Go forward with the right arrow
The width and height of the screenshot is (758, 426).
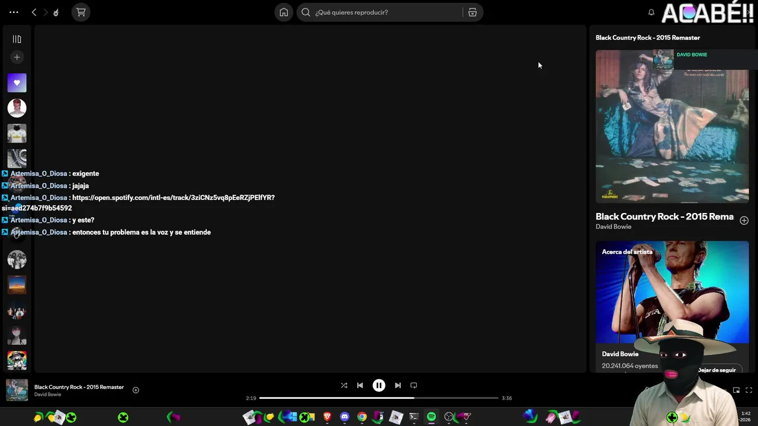click(45, 12)
